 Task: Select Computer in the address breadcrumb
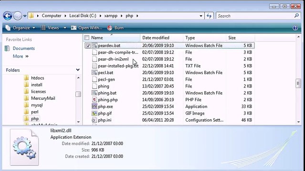pyautogui.click(x=52, y=16)
